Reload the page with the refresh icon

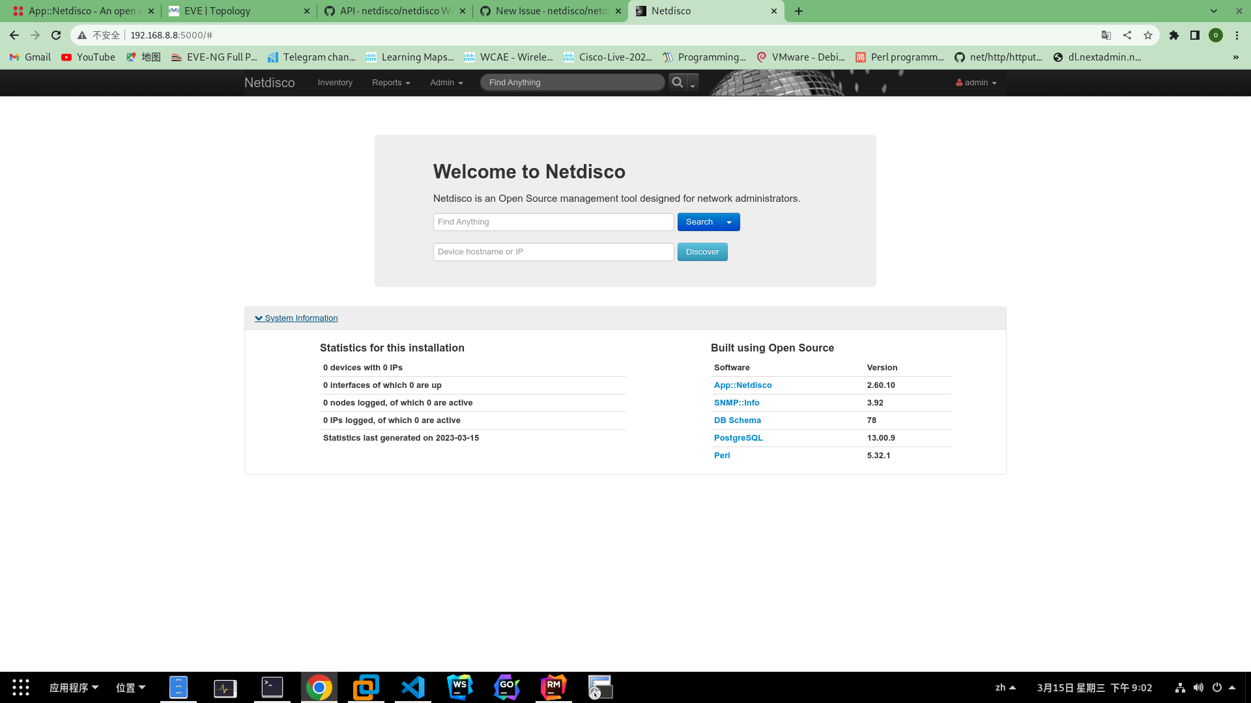coord(55,35)
